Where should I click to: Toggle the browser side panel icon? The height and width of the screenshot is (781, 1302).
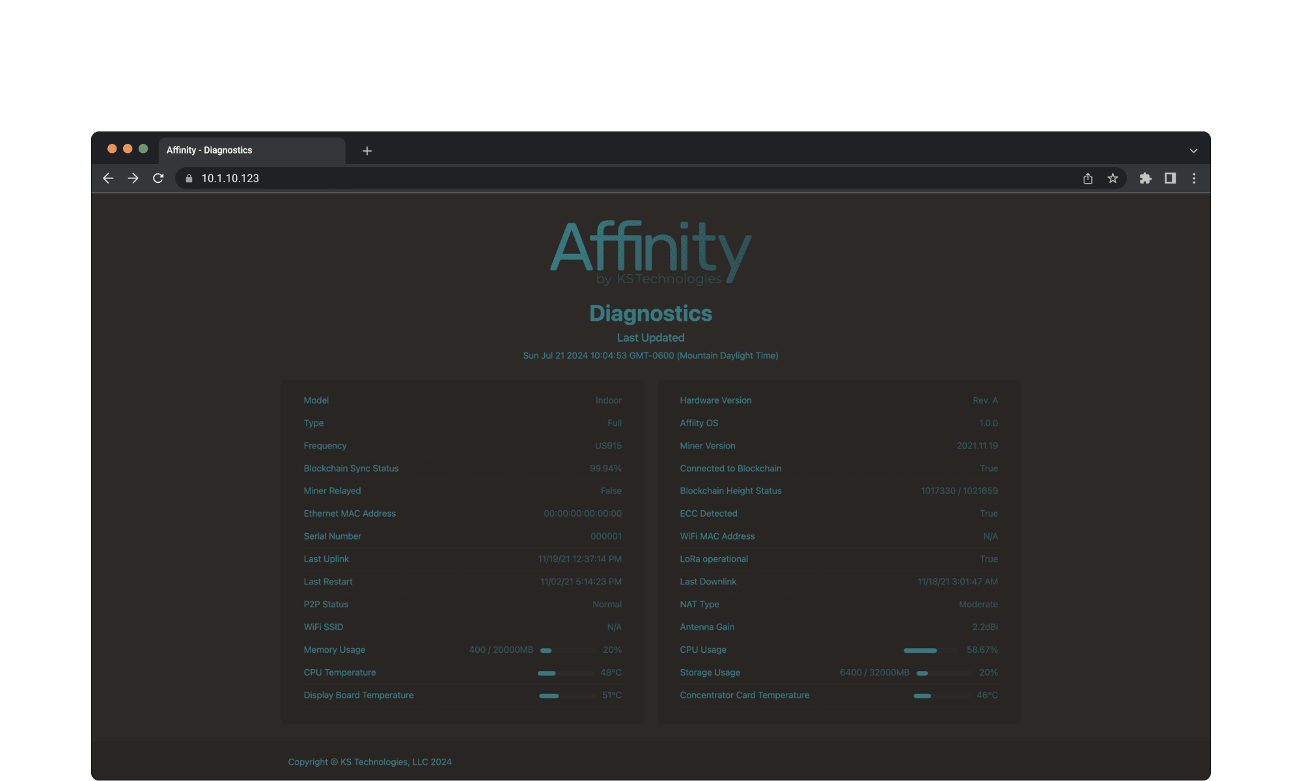(x=1170, y=178)
